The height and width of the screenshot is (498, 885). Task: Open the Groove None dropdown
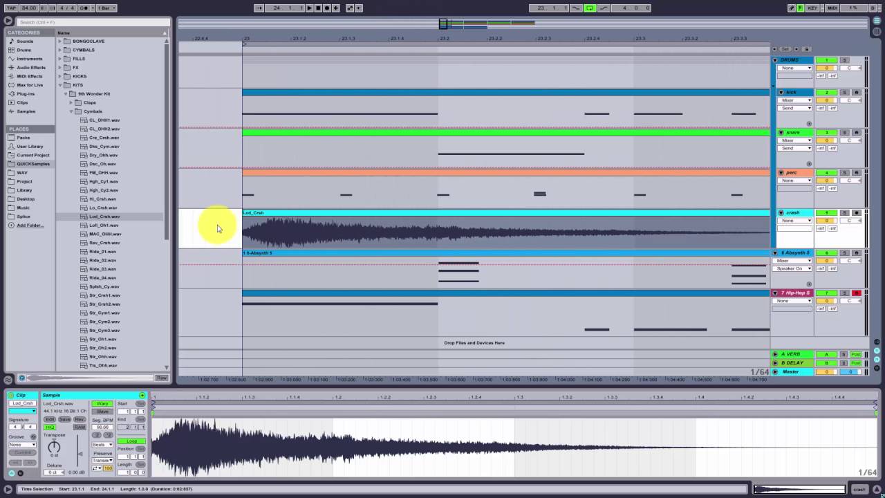click(x=22, y=445)
